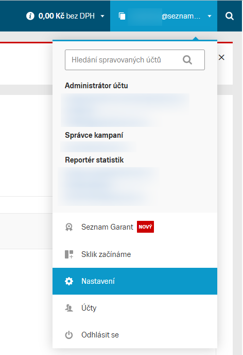Image resolution: width=243 pixels, height=355 pixels.
Task: Close the panel with the X icon
Action: (x=221, y=57)
